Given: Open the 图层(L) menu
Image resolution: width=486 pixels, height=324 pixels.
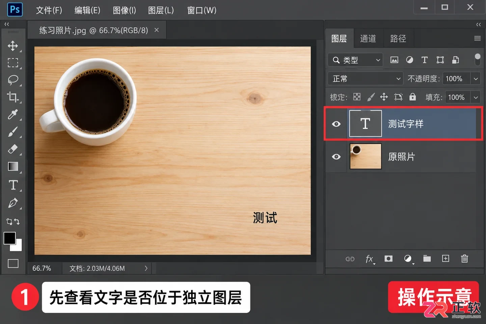Looking at the screenshot, I should 161,10.
